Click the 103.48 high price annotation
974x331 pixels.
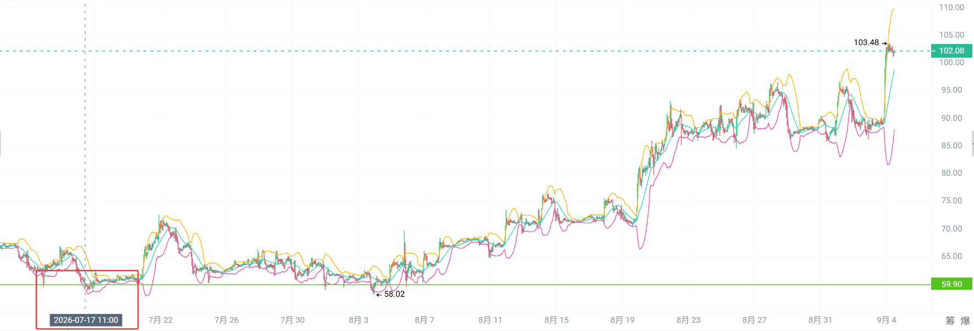tap(866, 42)
